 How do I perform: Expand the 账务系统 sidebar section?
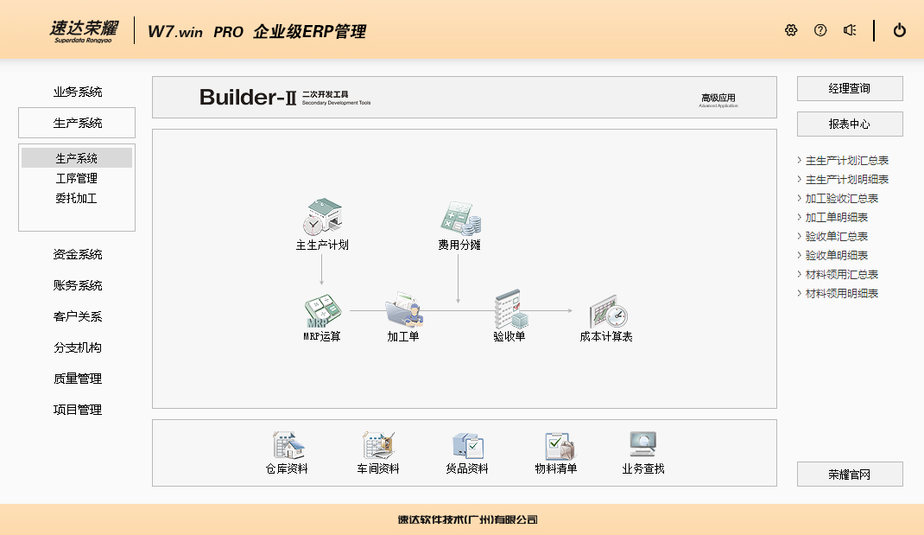[78, 285]
